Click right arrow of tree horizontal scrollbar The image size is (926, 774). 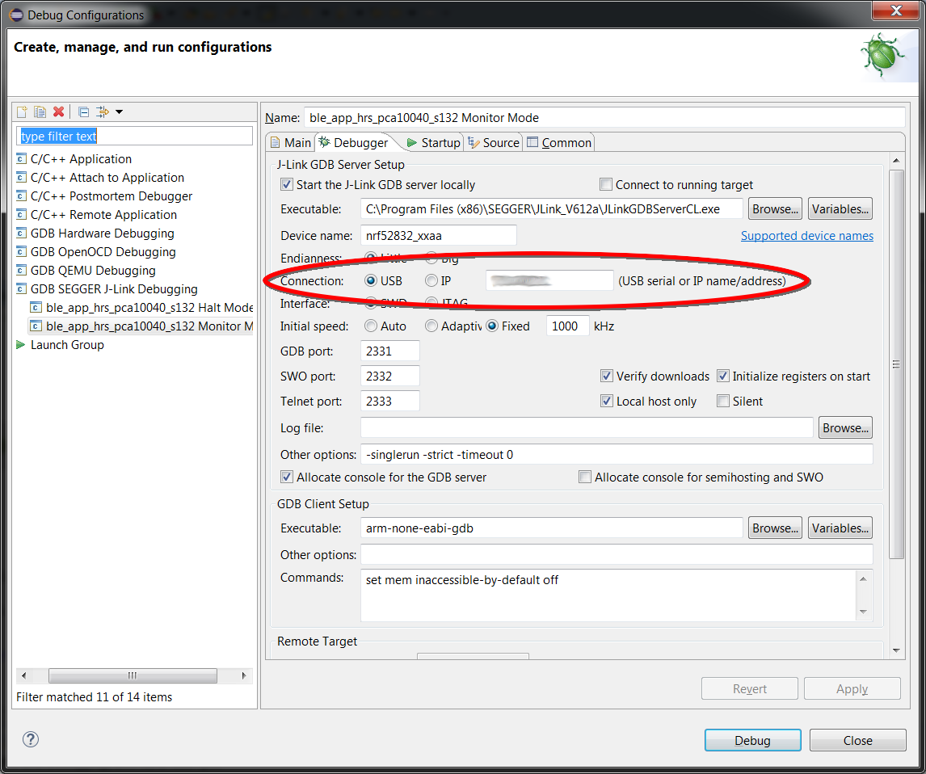click(244, 675)
